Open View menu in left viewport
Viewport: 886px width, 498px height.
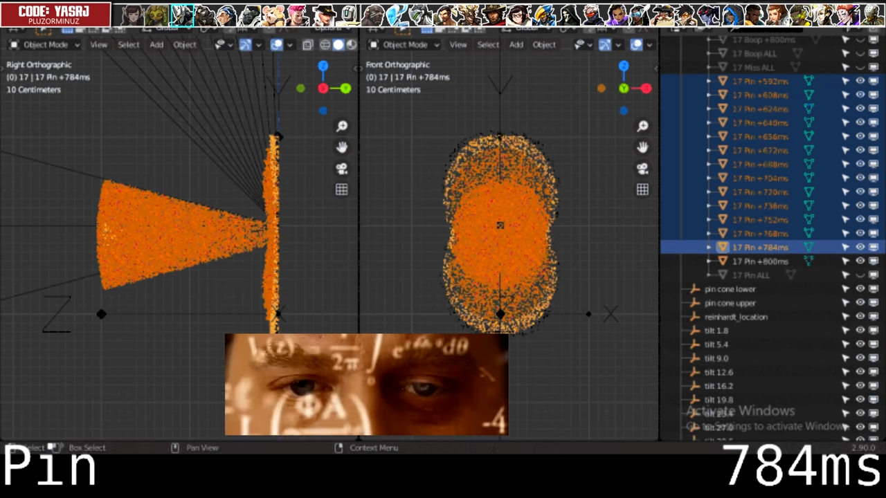(98, 44)
